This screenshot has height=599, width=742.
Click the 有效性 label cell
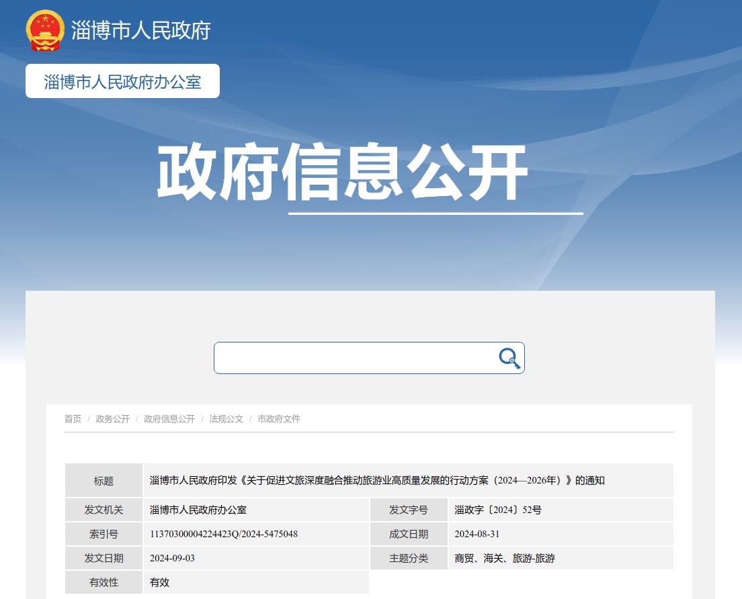click(x=104, y=582)
